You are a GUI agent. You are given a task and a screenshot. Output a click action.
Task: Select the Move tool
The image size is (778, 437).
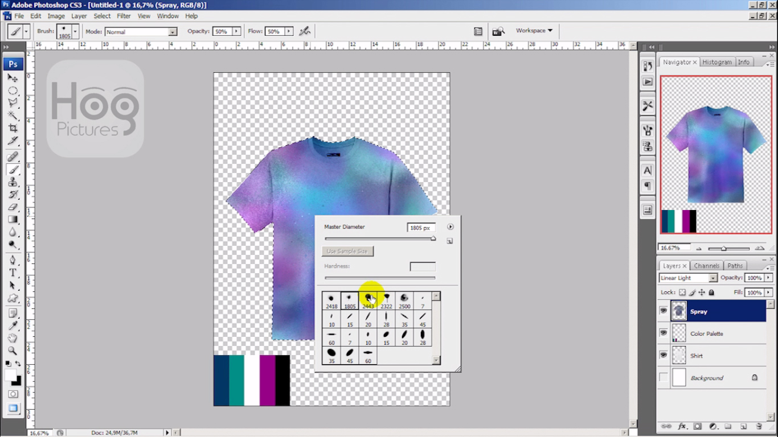click(13, 78)
